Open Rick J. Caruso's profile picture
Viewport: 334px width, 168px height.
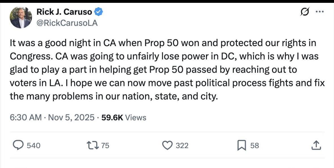pos(20,18)
